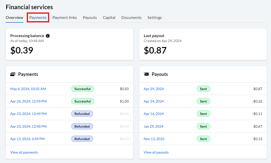Open payment Apr 15, 2024, 2:49 PM

[x=27, y=139]
